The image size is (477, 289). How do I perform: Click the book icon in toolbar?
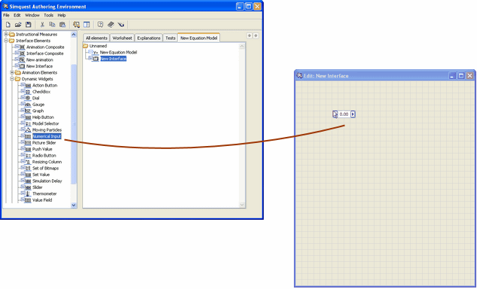click(x=111, y=25)
